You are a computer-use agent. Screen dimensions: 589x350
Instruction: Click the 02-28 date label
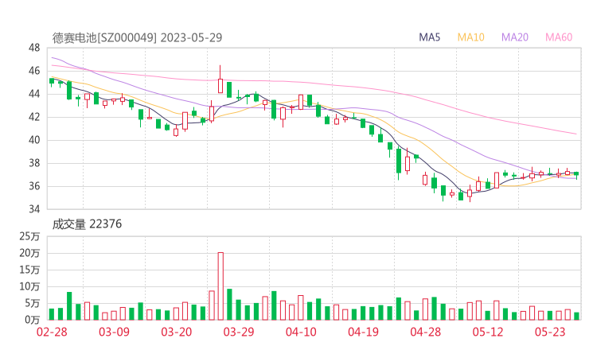tap(52, 332)
